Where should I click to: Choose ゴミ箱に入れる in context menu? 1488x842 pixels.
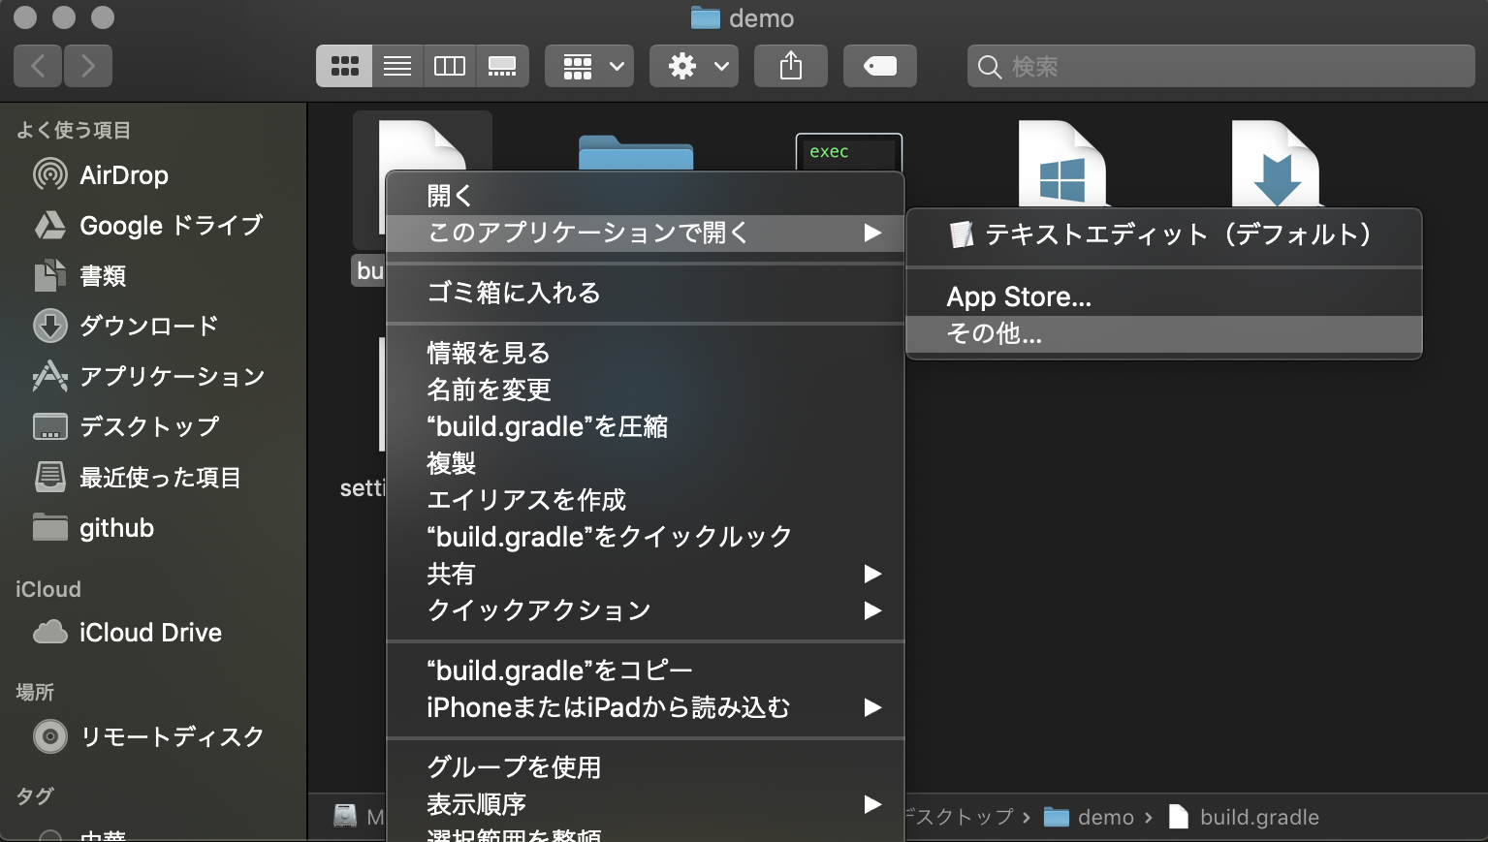point(645,293)
